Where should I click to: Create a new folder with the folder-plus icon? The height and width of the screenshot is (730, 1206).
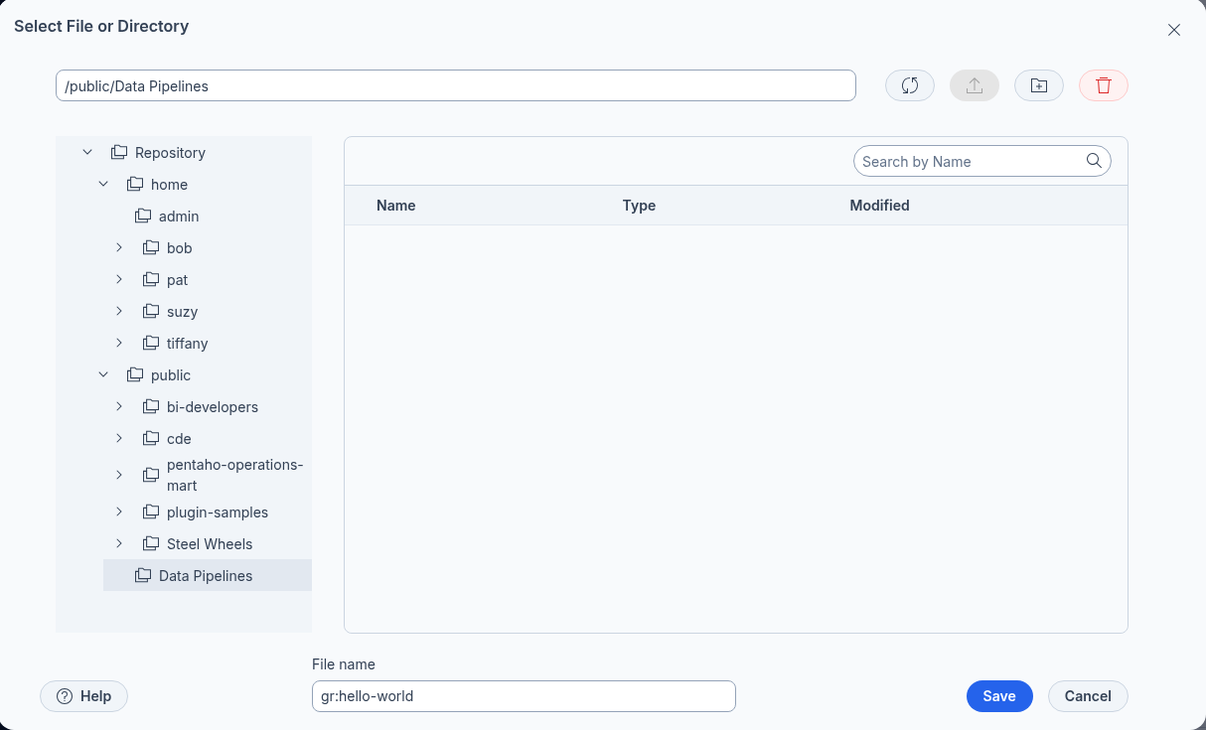click(1038, 85)
